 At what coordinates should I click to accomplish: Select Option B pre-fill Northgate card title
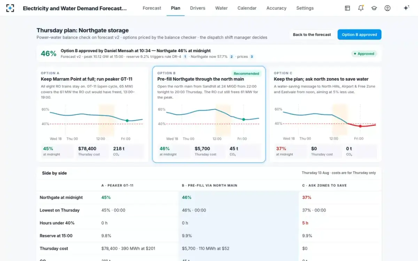(201, 79)
